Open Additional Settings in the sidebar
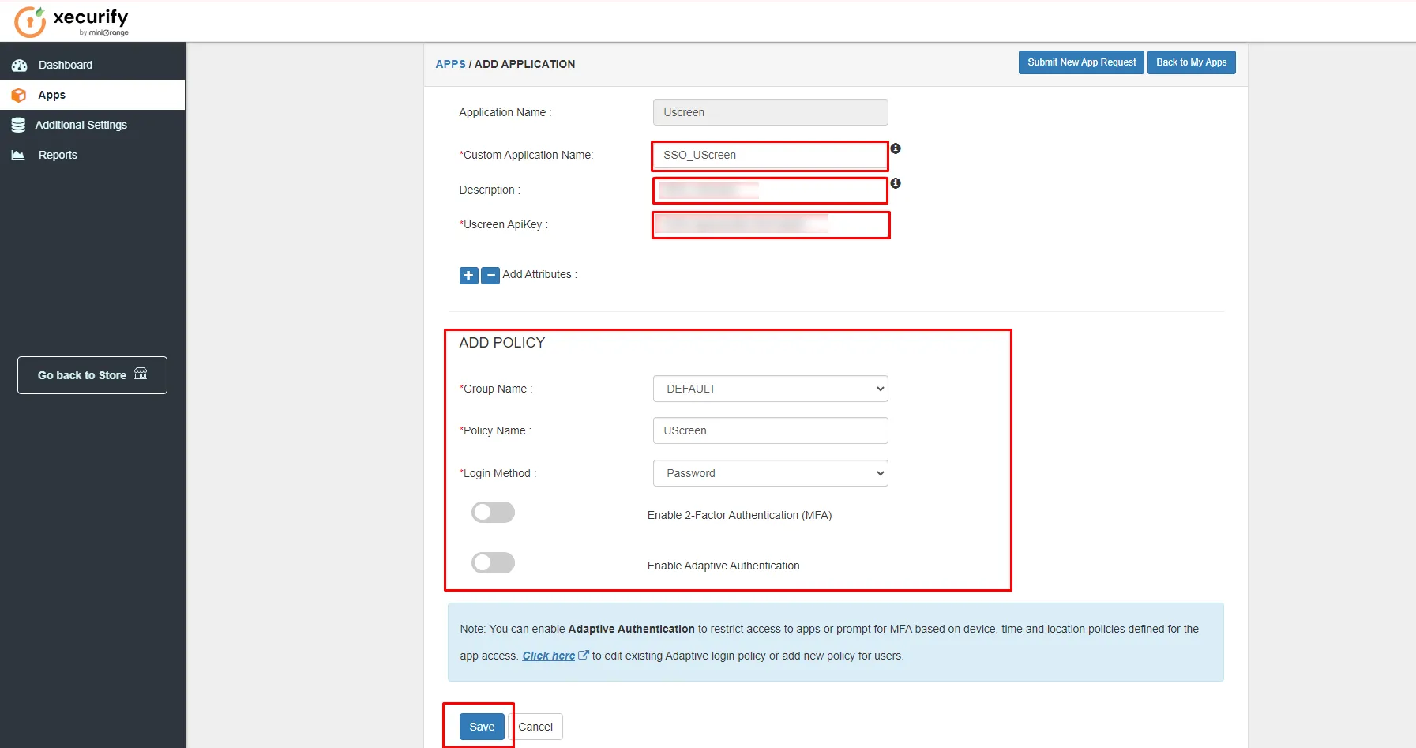The image size is (1416, 748). coord(92,125)
